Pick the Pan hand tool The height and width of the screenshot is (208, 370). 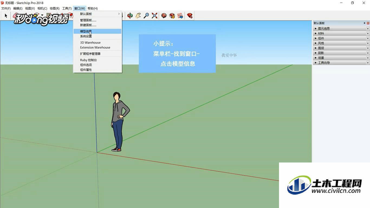pyautogui.click(x=138, y=16)
